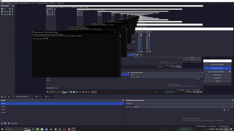Screen dimensions: 234x131
Task: Select Сцена 3 in the scenes list
Action: [x=62, y=112]
